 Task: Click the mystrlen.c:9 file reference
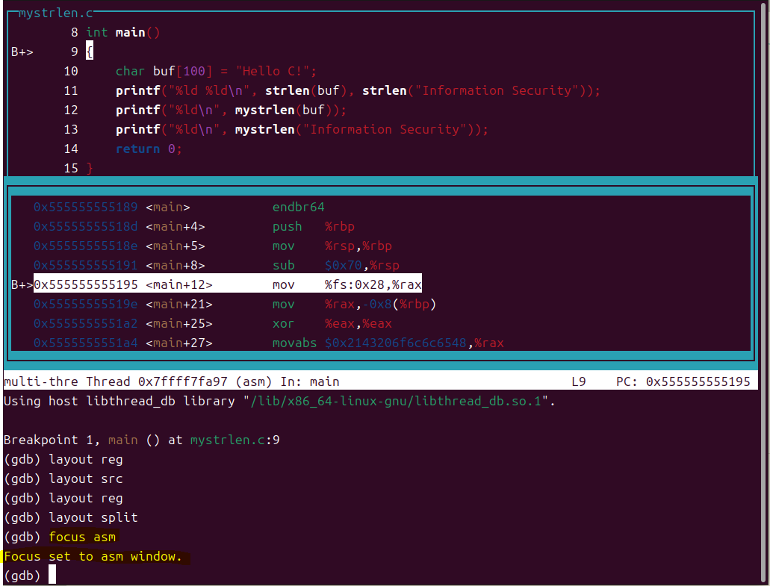click(x=235, y=440)
